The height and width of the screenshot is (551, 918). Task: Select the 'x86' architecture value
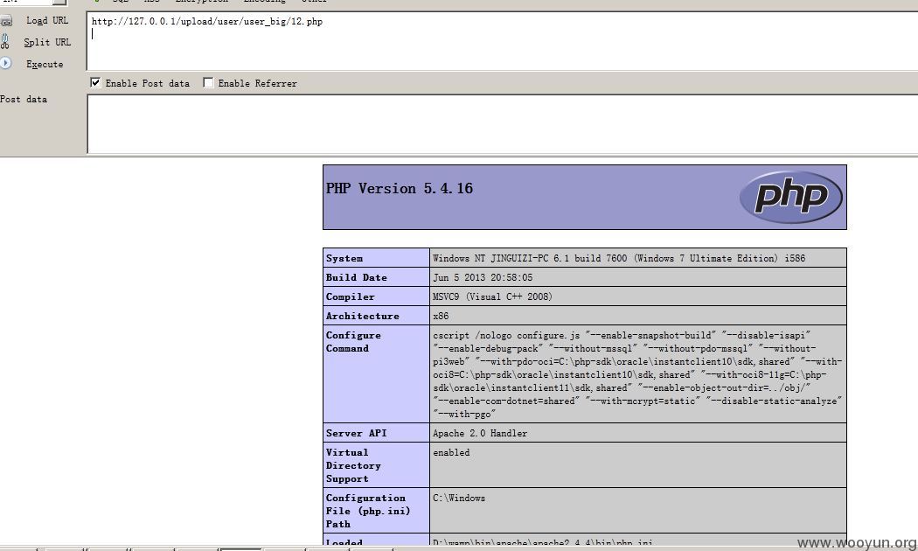coord(441,317)
